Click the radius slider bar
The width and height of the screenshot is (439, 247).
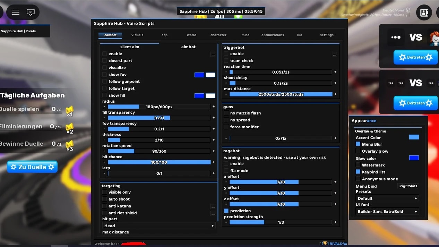(x=159, y=107)
